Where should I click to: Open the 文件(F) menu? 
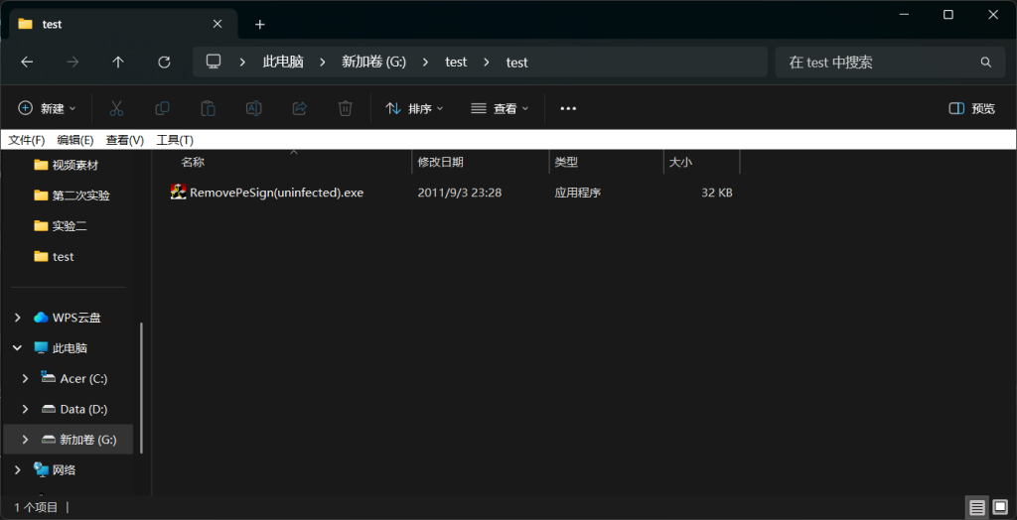coord(27,140)
